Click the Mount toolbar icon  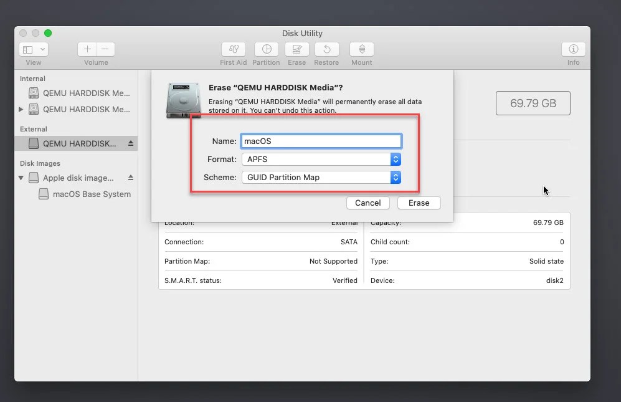[x=361, y=51]
